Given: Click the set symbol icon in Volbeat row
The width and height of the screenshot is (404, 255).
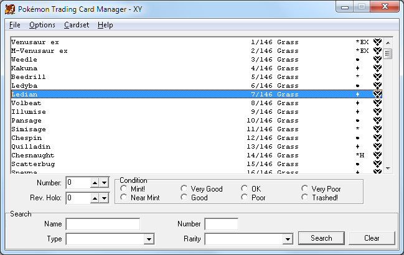Looking at the screenshot, I should point(377,103).
